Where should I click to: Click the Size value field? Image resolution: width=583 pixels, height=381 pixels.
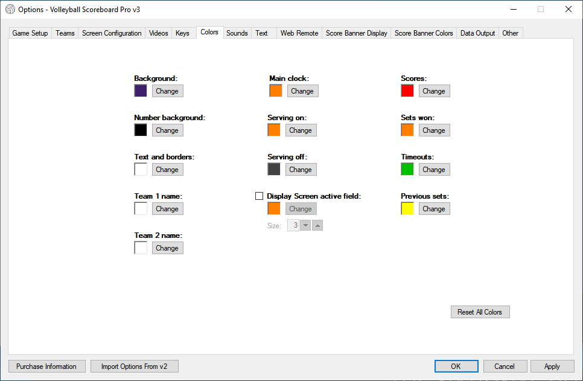293,225
